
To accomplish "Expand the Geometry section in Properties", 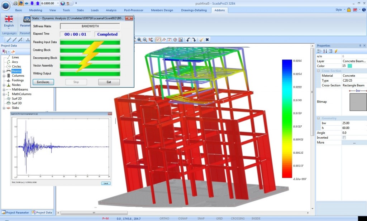I will 318,118.
